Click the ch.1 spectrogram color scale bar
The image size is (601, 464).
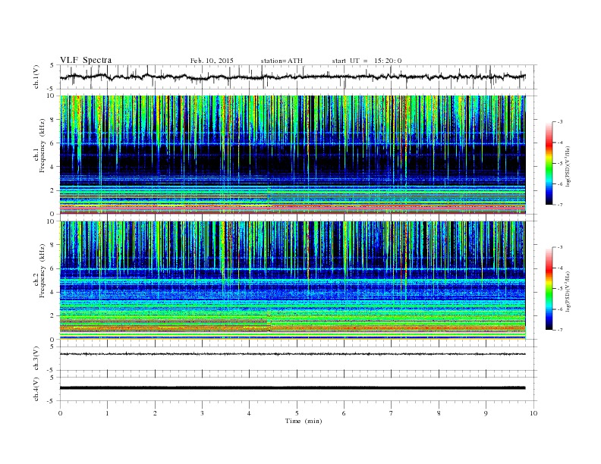coord(549,163)
